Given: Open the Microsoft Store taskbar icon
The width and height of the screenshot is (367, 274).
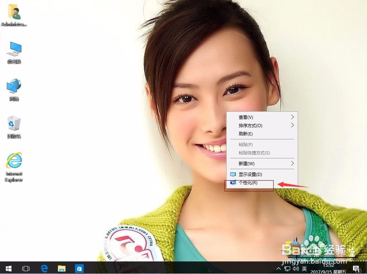Looking at the screenshot, I should 79,268.
